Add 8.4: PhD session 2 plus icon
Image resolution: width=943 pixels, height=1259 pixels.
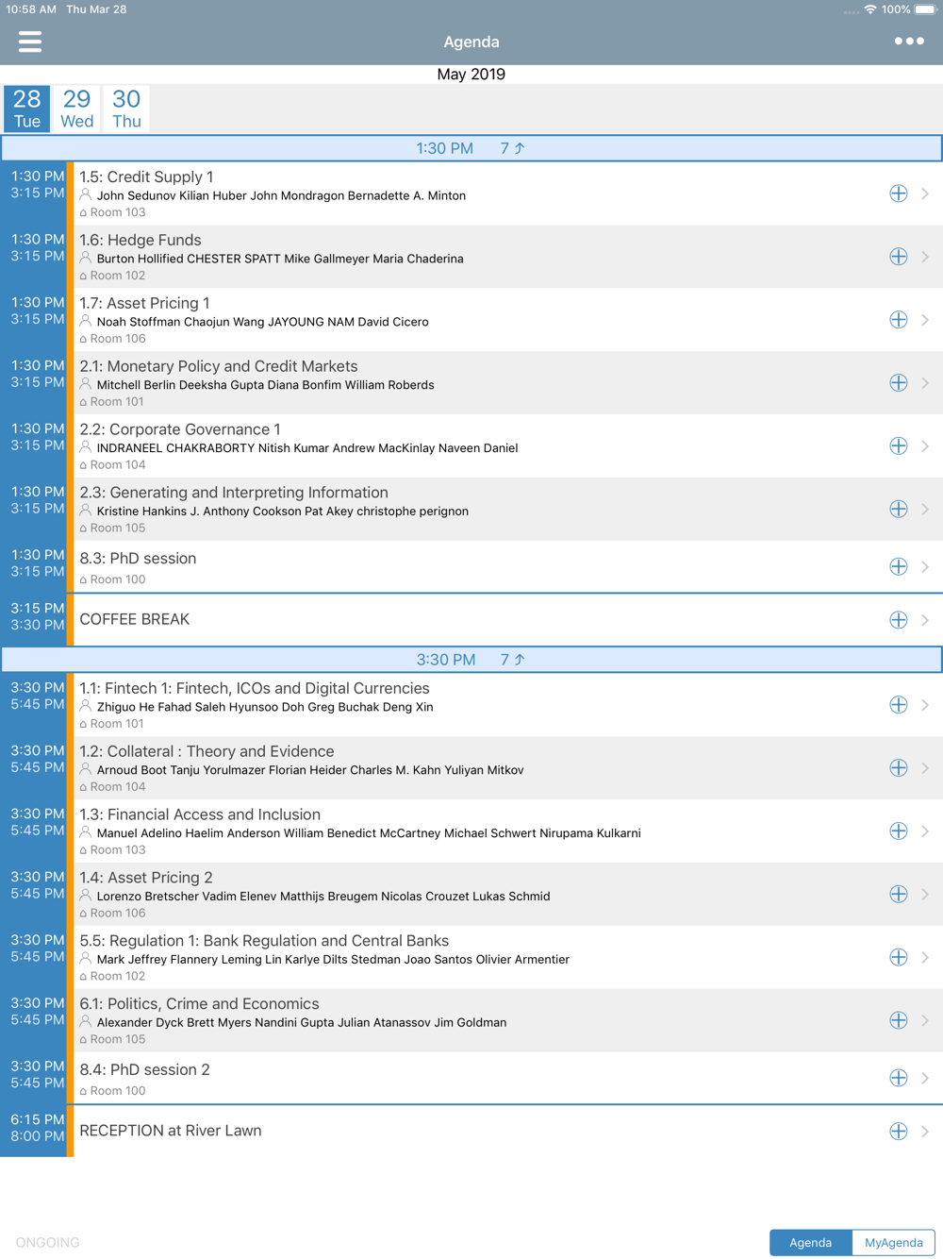(899, 1078)
